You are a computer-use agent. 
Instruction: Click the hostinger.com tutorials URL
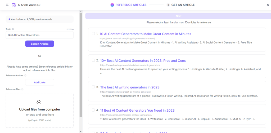pos(130,65)
